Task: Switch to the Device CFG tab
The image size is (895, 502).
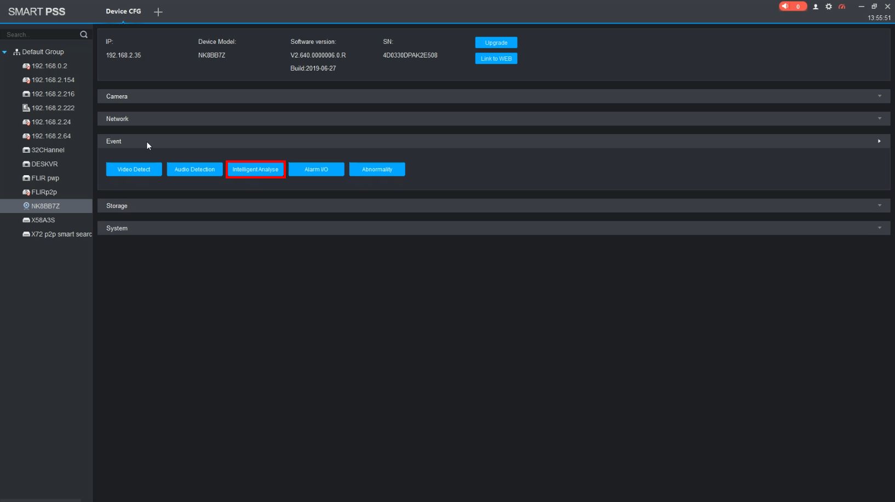Action: tap(123, 11)
